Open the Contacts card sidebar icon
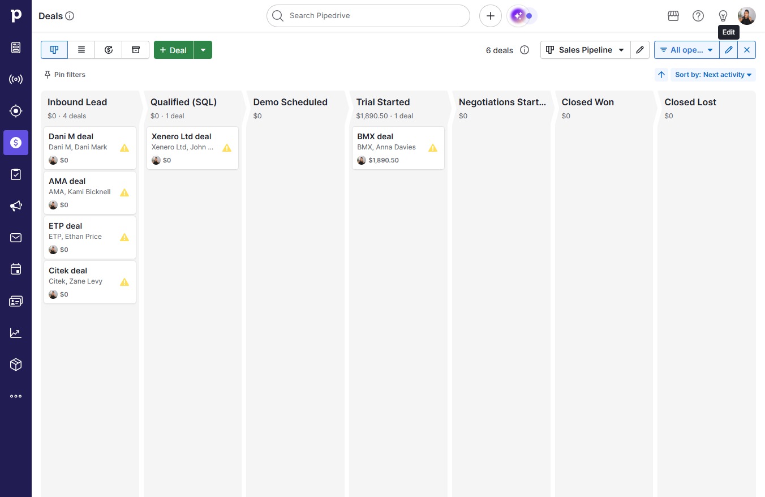This screenshot has width=765, height=497. click(16, 301)
